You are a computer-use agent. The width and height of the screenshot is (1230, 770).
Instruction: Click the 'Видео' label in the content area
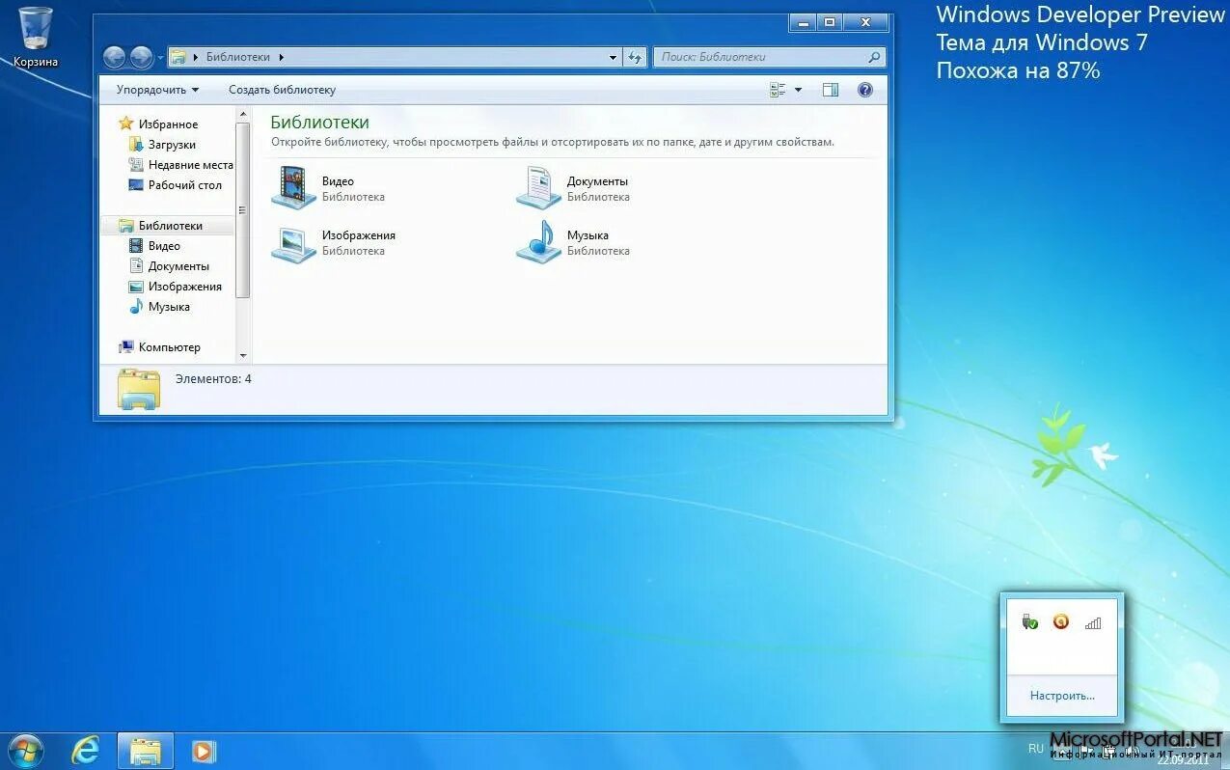(x=338, y=181)
